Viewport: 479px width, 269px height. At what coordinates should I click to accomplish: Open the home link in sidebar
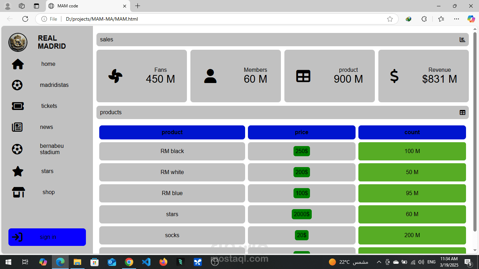[48, 64]
